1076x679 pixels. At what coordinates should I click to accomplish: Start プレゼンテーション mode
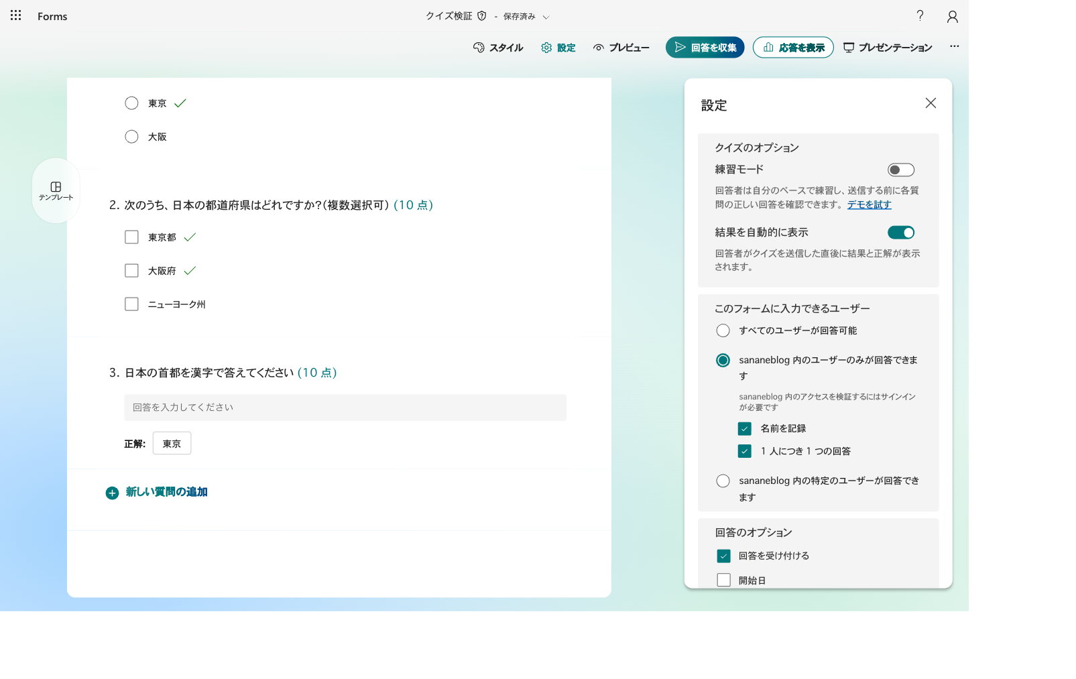pyautogui.click(x=888, y=48)
